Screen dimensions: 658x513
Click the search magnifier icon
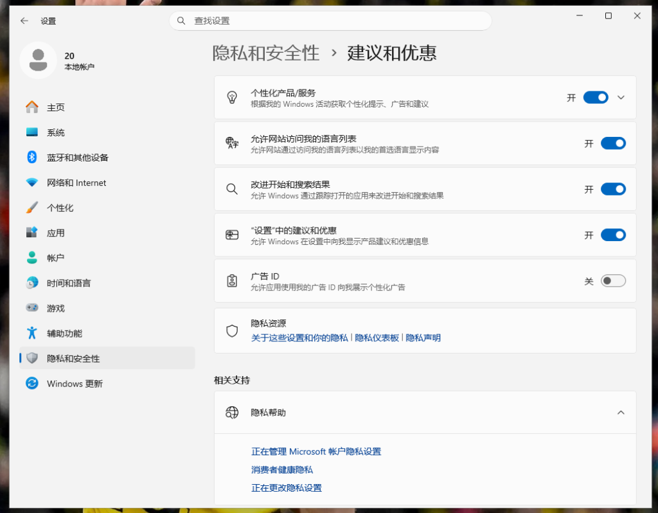coord(181,21)
